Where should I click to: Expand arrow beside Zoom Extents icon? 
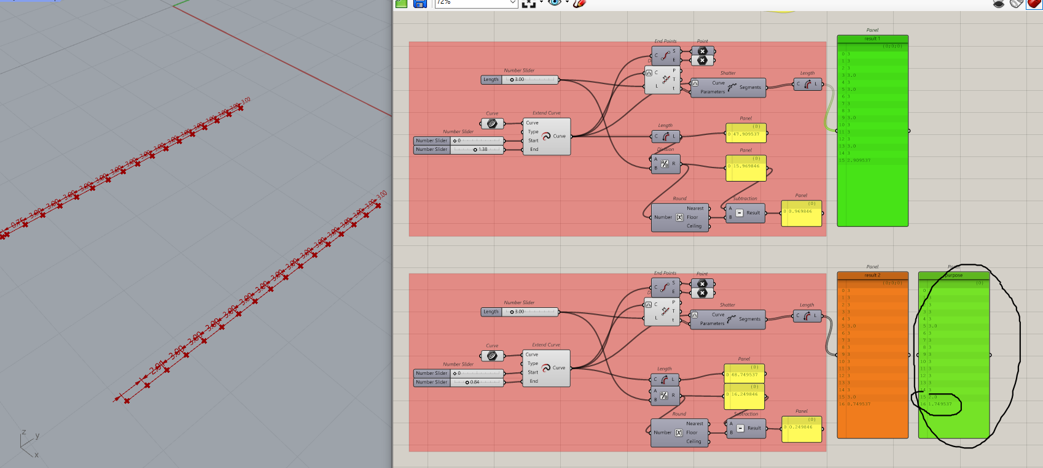[x=541, y=3]
